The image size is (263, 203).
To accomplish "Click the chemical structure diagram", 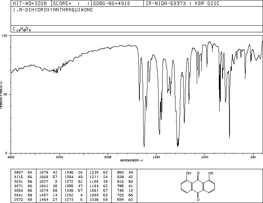I will 198,186.
